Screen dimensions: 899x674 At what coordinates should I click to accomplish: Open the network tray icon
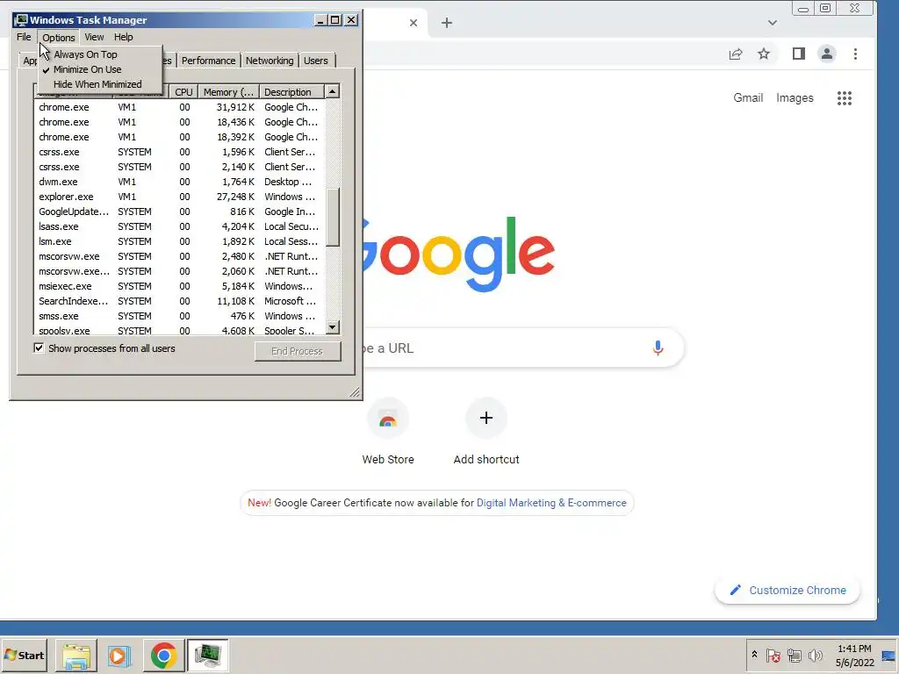click(x=794, y=655)
